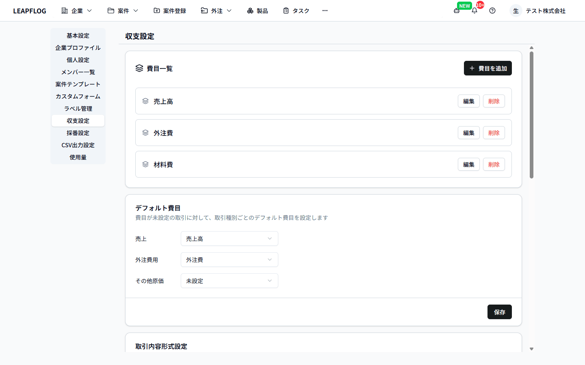
Task: Go to 採番設定 in the sidebar
Action: (x=78, y=133)
